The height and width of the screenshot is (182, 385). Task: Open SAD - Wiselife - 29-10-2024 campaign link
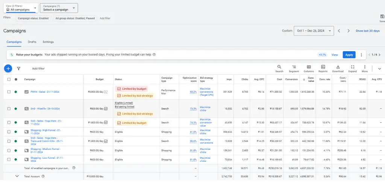click(45, 109)
